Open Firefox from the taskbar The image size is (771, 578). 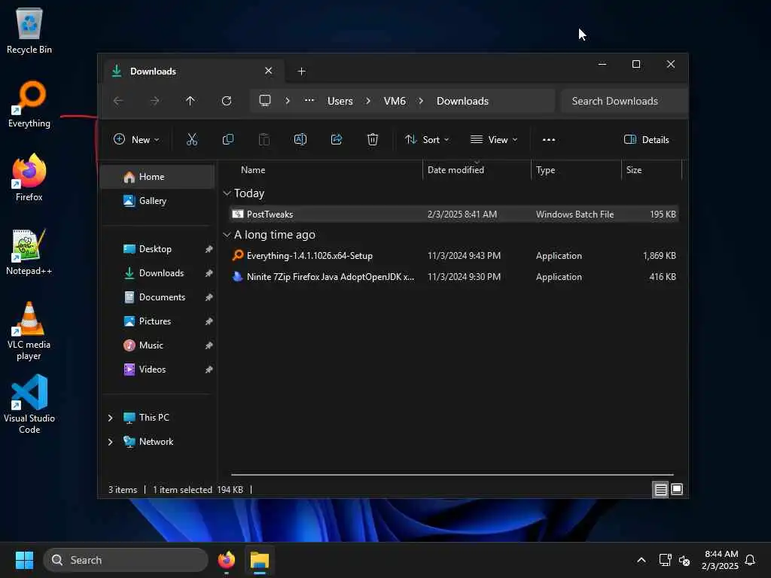[227, 560]
